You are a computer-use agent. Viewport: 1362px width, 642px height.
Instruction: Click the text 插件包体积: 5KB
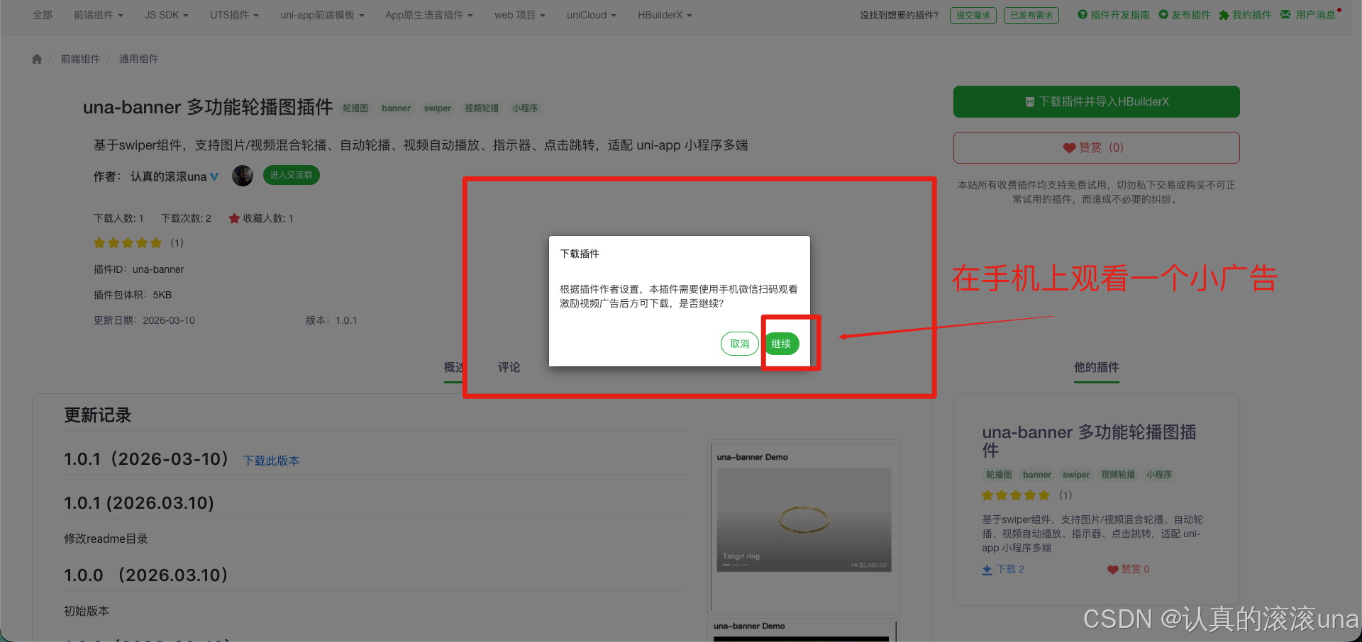133,295
